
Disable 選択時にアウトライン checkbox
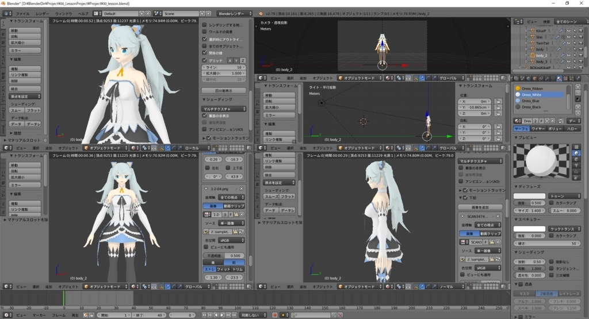(205, 39)
